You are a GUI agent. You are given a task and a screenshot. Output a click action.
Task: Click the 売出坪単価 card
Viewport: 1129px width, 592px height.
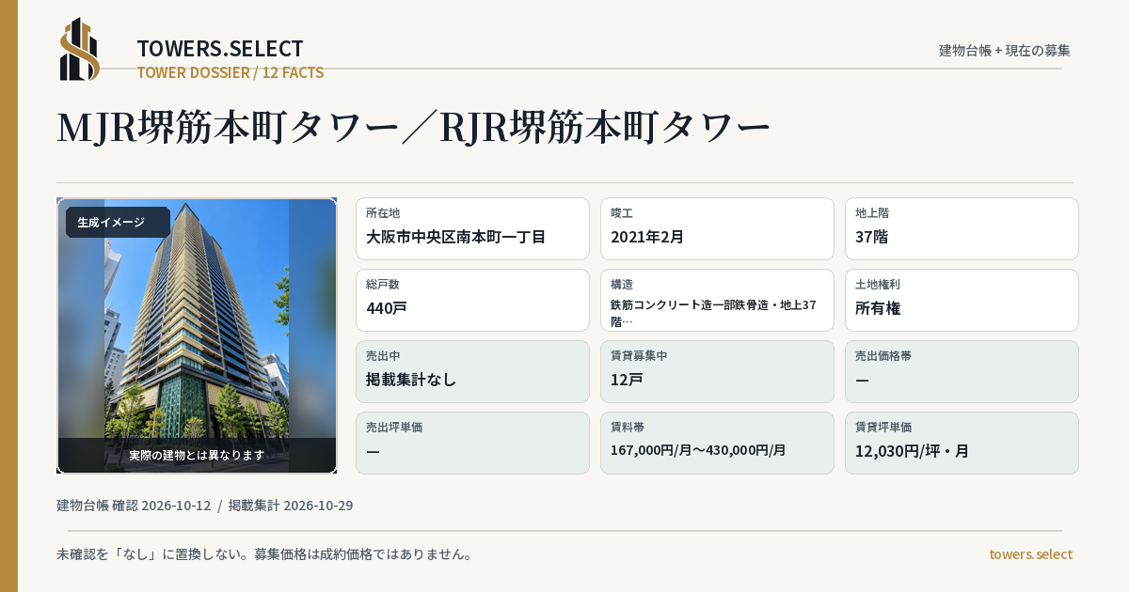[472, 443]
